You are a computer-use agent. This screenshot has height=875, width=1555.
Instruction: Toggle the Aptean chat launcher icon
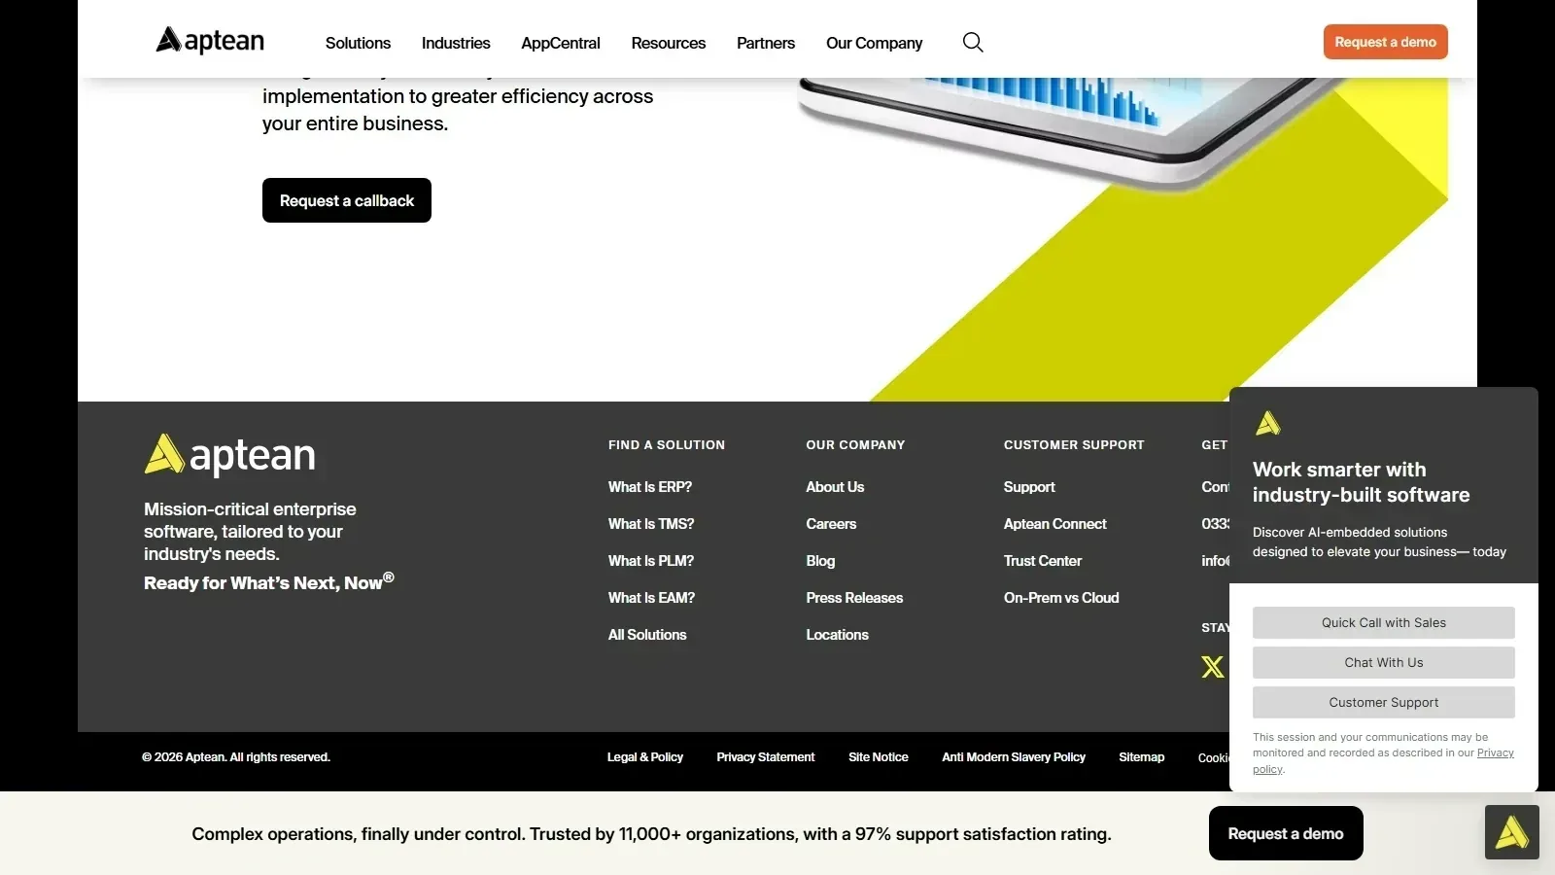(1511, 831)
